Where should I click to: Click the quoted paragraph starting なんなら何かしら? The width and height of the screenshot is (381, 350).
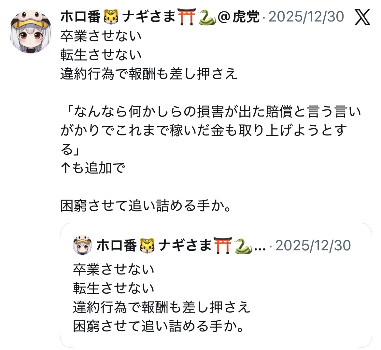click(x=211, y=131)
